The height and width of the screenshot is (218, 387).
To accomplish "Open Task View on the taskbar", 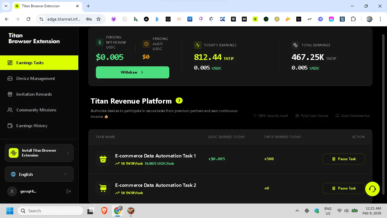I will [90, 211].
